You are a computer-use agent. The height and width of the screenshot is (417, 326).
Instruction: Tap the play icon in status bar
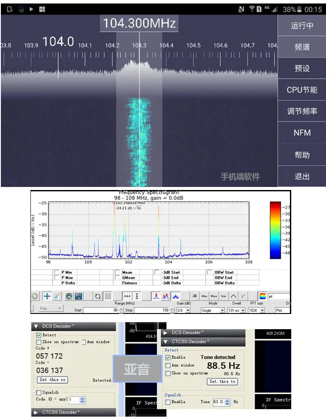[x=31, y=9]
